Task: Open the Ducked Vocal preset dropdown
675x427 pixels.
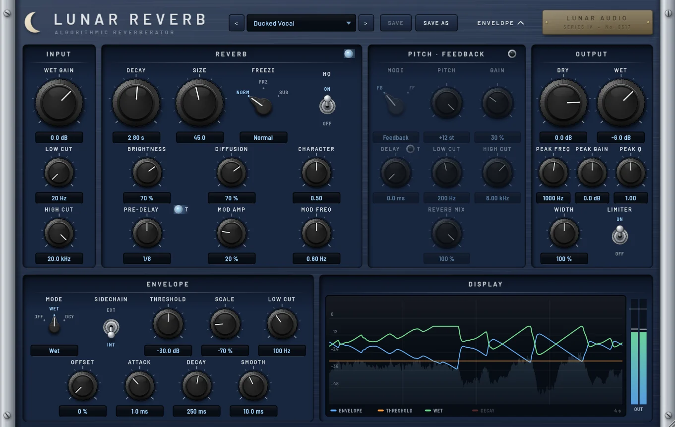Action: pyautogui.click(x=301, y=23)
